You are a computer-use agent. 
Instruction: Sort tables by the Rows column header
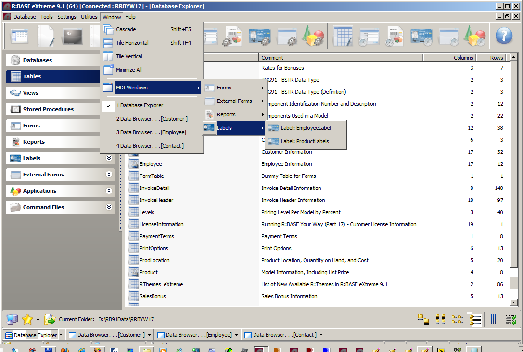pos(496,58)
